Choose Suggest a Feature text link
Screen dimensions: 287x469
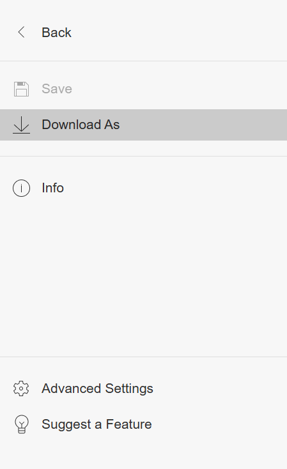pyautogui.click(x=97, y=424)
